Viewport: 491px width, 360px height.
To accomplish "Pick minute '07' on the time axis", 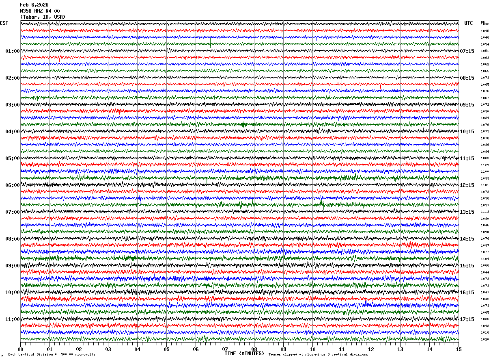I will tap(225, 349).
